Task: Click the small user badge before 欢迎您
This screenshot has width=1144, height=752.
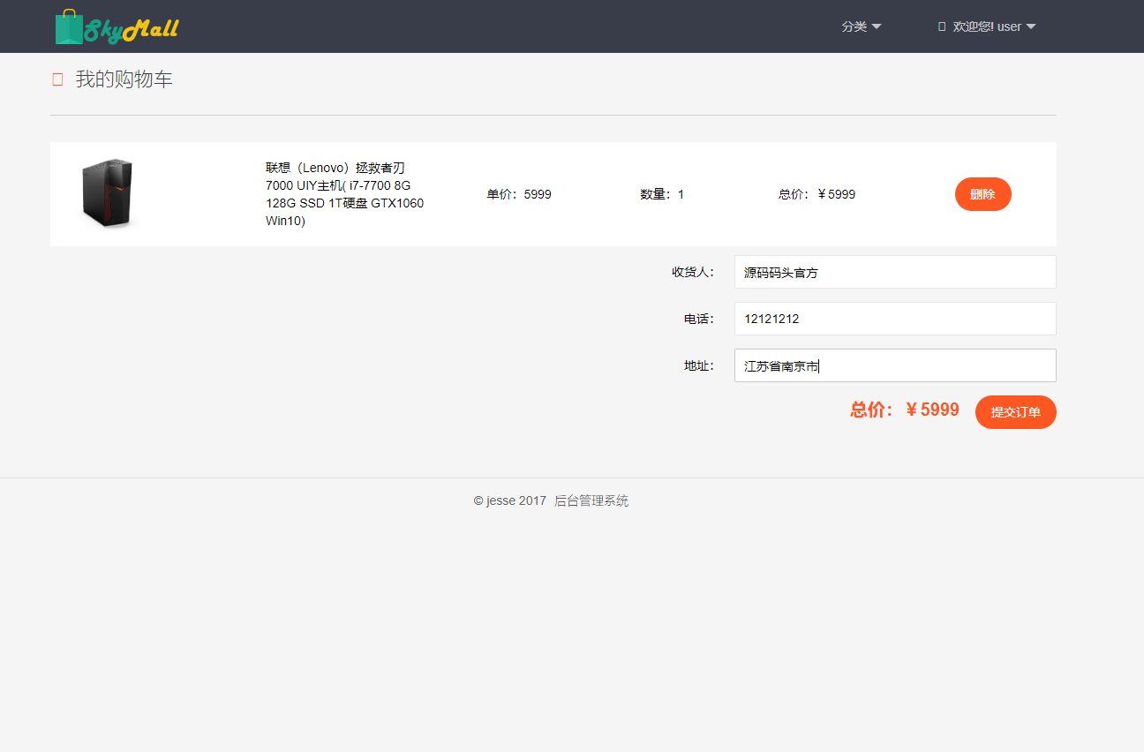Action: [x=940, y=26]
